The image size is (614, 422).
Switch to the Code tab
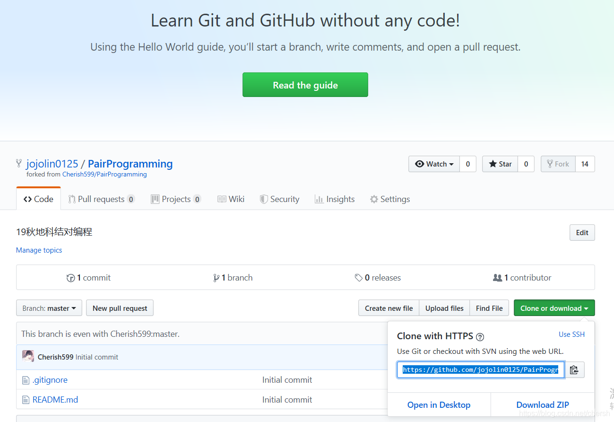[x=38, y=199]
